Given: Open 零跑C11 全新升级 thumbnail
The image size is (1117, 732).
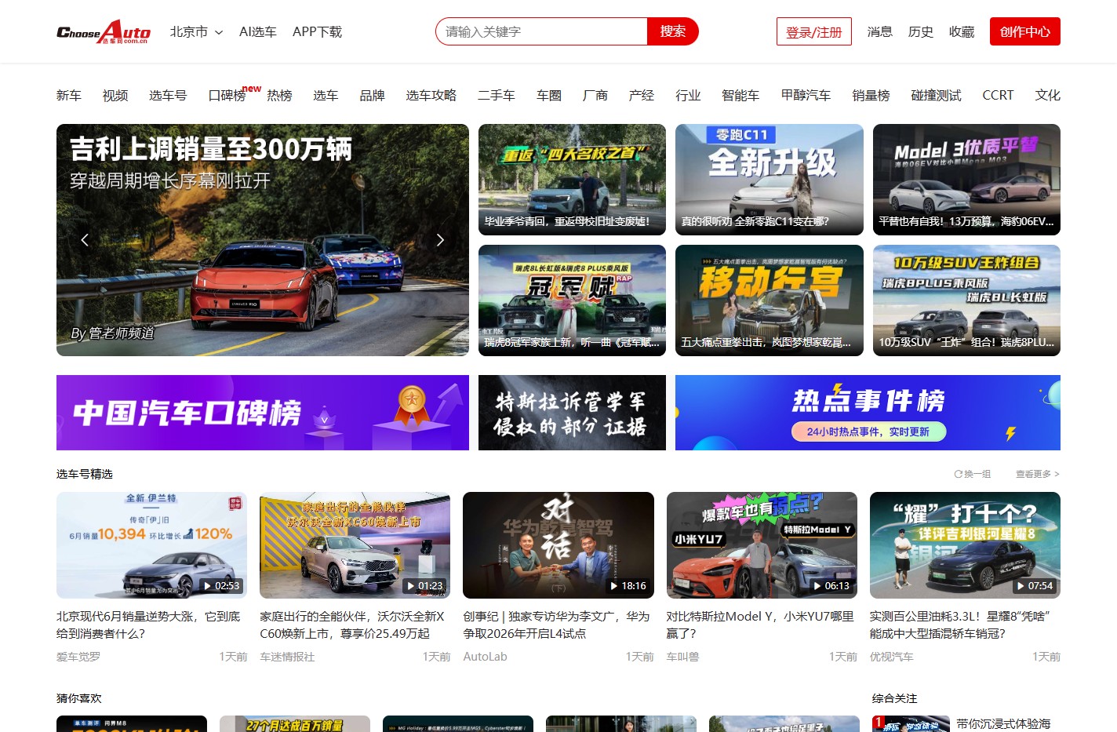Looking at the screenshot, I should coord(770,180).
